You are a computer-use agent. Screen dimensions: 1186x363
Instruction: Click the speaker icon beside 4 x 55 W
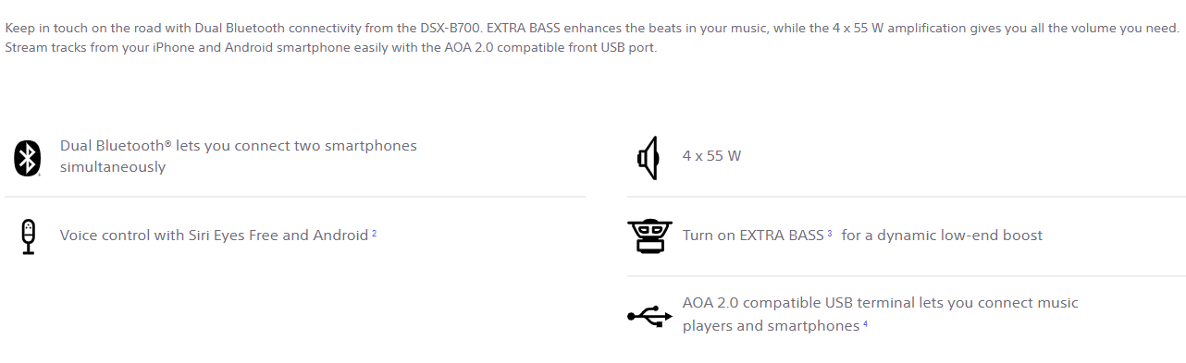649,158
